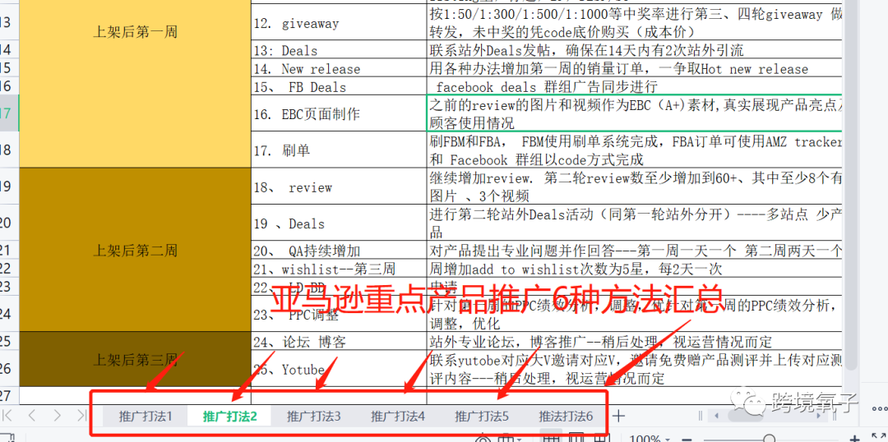Viewport: 888px width, 442px height.
Task: Select the cell starting 对产品提出专业问题
Action: (x=635, y=250)
